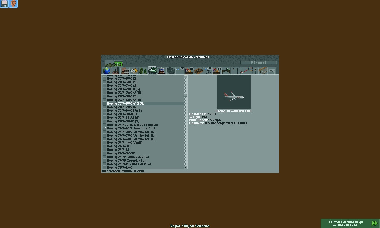
Task: Click the vehicle list scroll-down arrow
Action: (186, 167)
